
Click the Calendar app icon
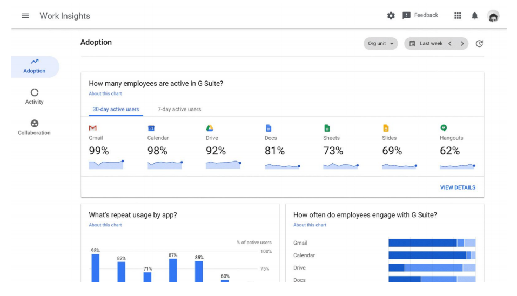point(151,128)
